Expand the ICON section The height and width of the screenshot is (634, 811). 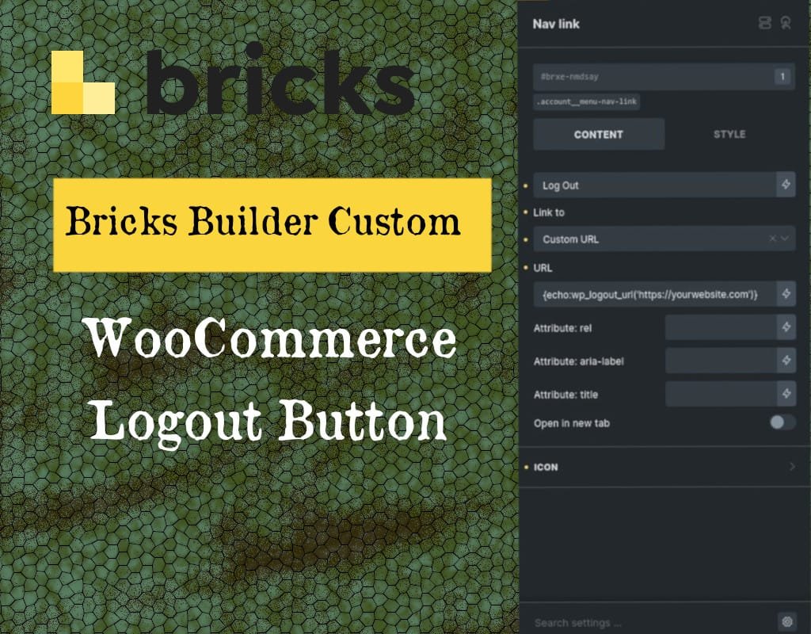664,467
